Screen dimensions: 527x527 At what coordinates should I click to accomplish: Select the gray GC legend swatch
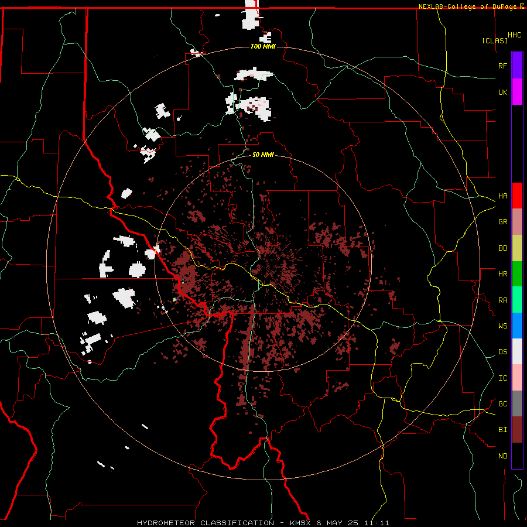pos(517,403)
